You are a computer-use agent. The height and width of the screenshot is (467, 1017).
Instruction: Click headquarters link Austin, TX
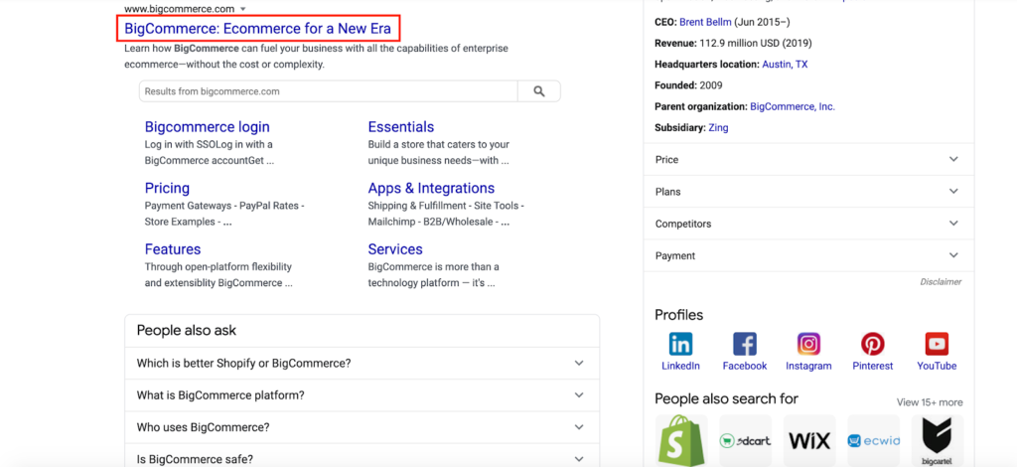(785, 65)
